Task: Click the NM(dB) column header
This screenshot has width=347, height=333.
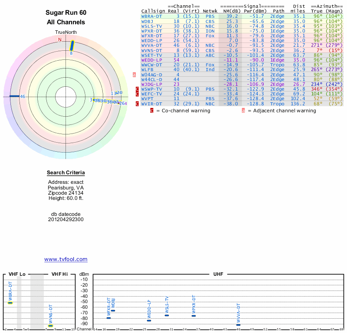Action: (229, 11)
